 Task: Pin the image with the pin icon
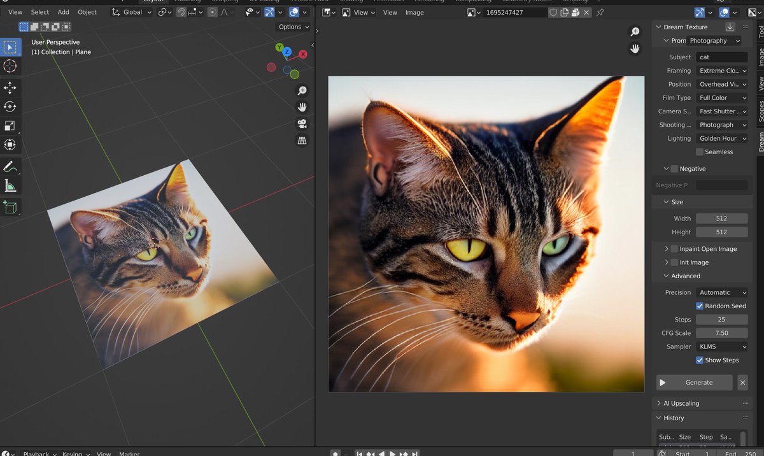coord(600,12)
